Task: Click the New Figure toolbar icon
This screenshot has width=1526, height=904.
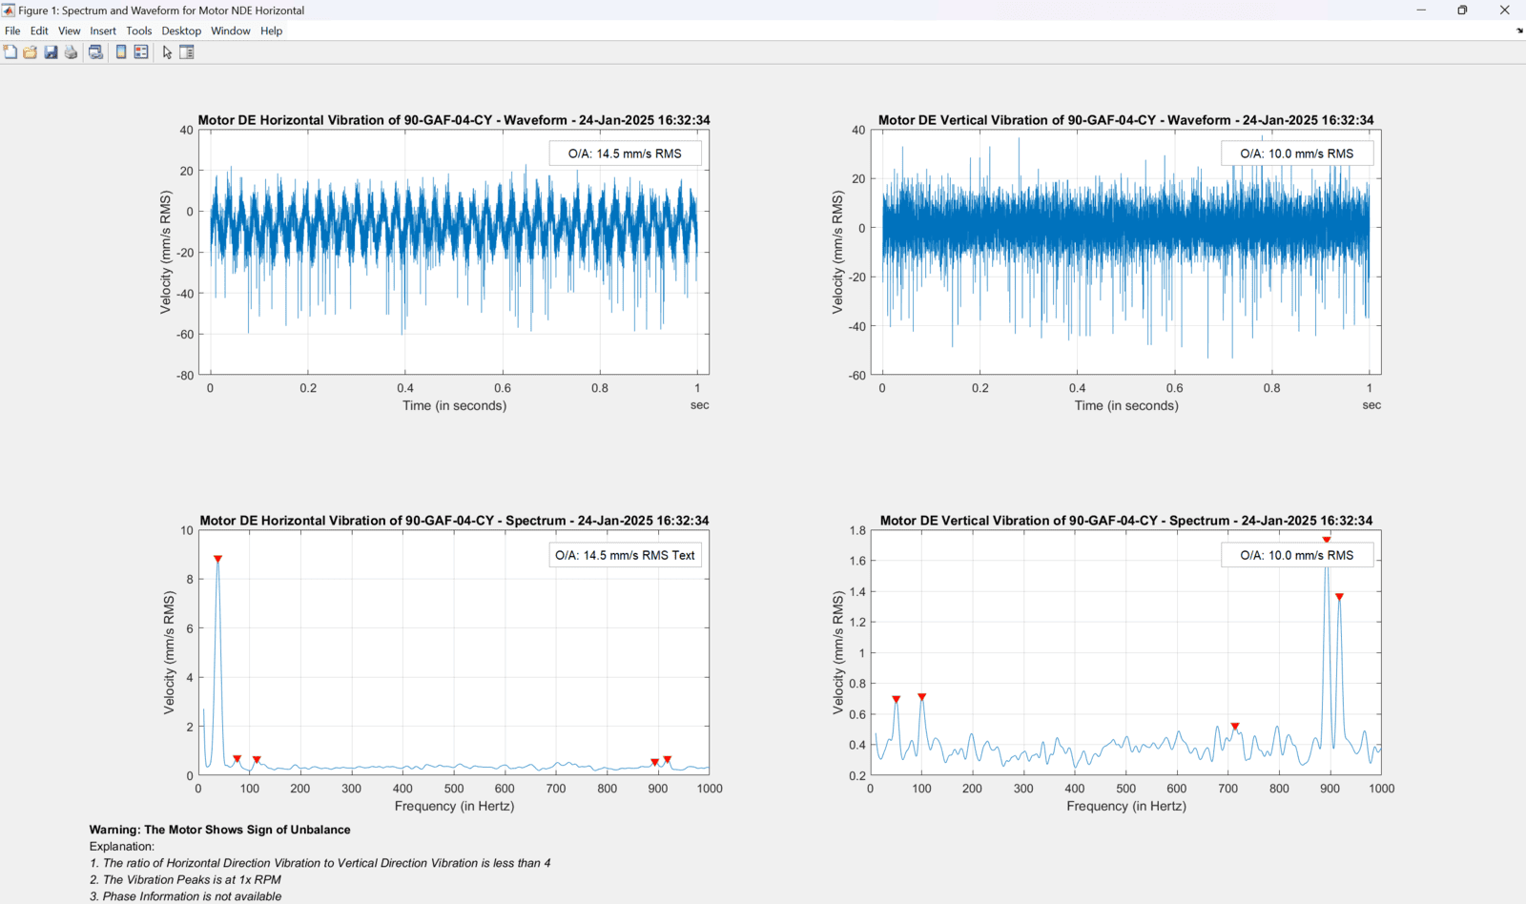Action: [10, 52]
